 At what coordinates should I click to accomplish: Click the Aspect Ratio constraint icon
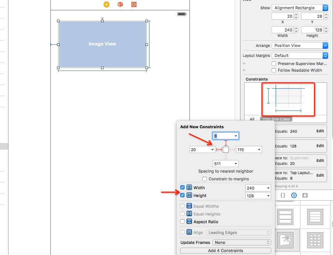(x=189, y=221)
